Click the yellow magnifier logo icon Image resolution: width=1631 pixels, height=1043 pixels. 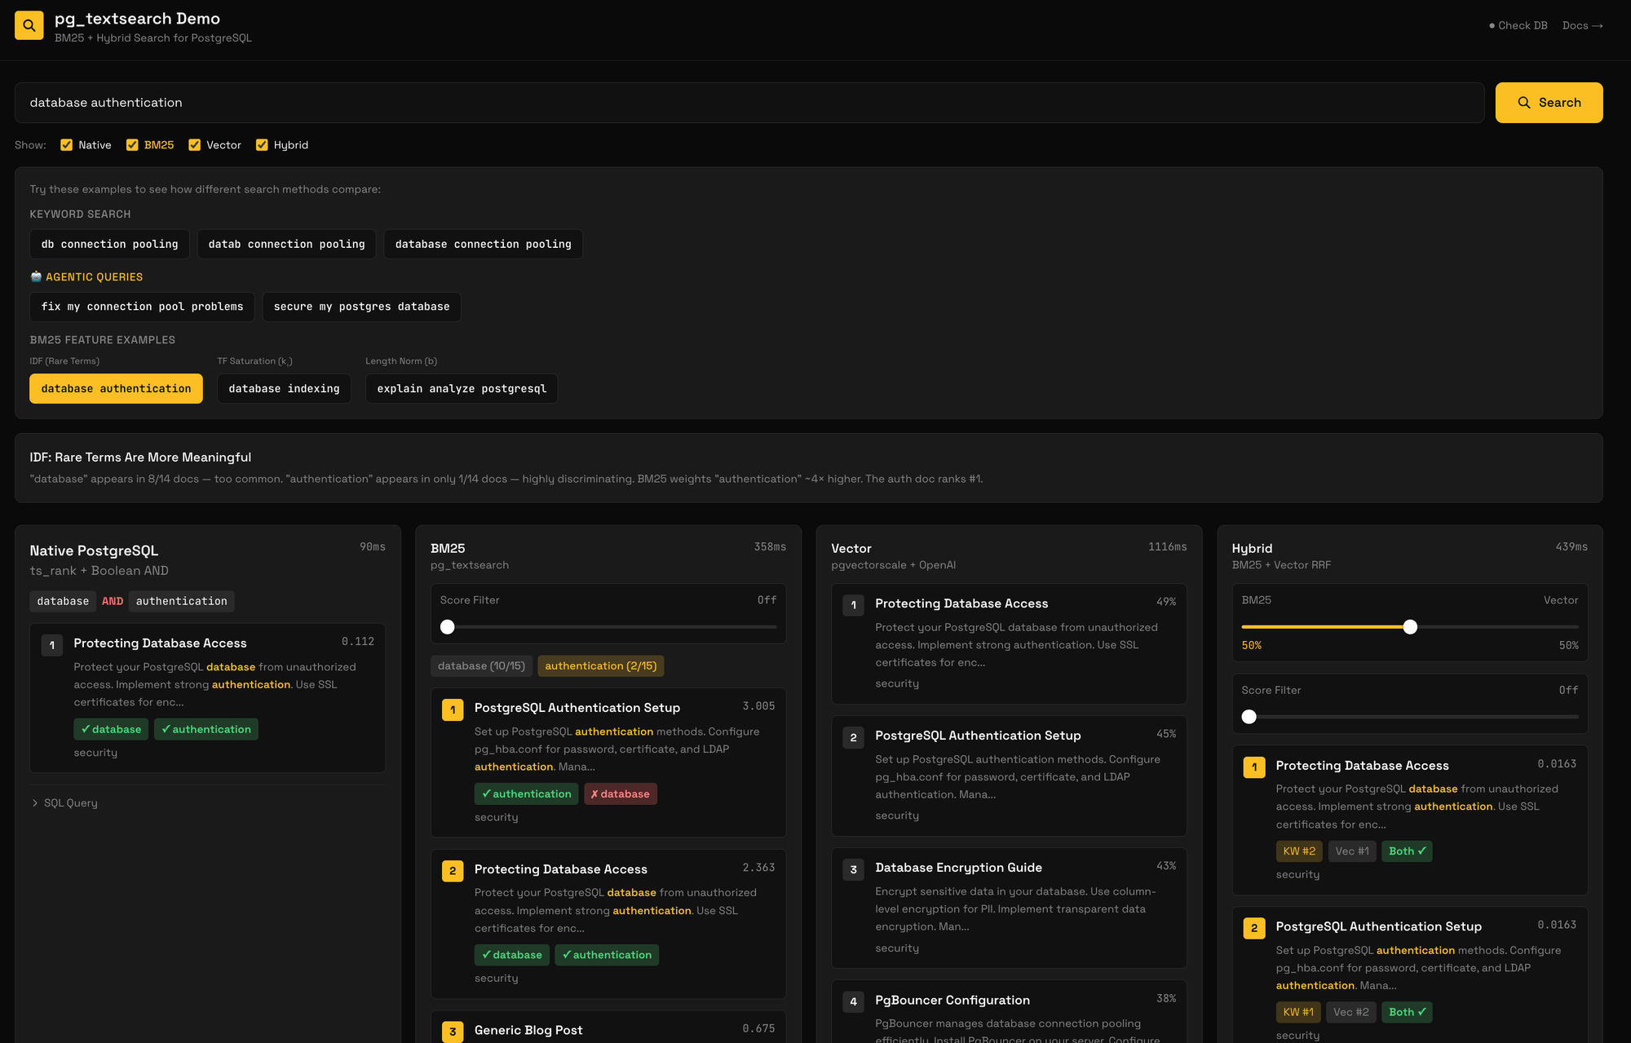coord(29,26)
